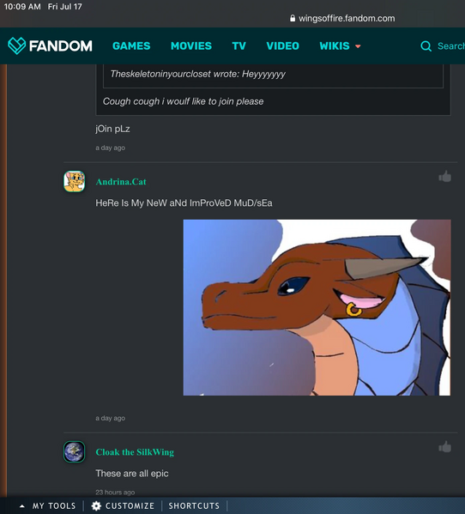Expand the WIKIS dropdown arrow

click(x=358, y=46)
